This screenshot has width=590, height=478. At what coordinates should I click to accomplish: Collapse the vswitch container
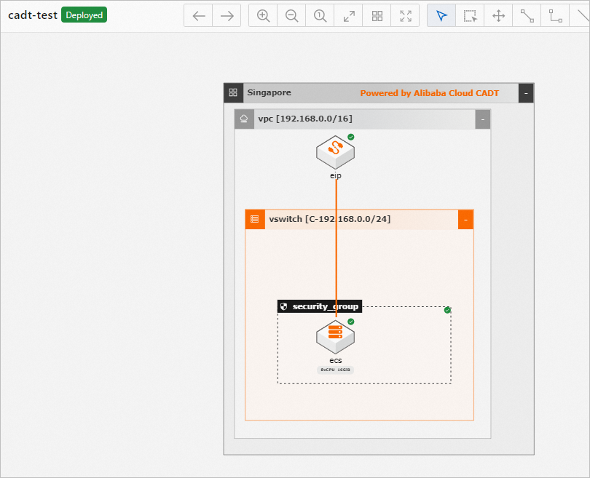[x=466, y=220]
